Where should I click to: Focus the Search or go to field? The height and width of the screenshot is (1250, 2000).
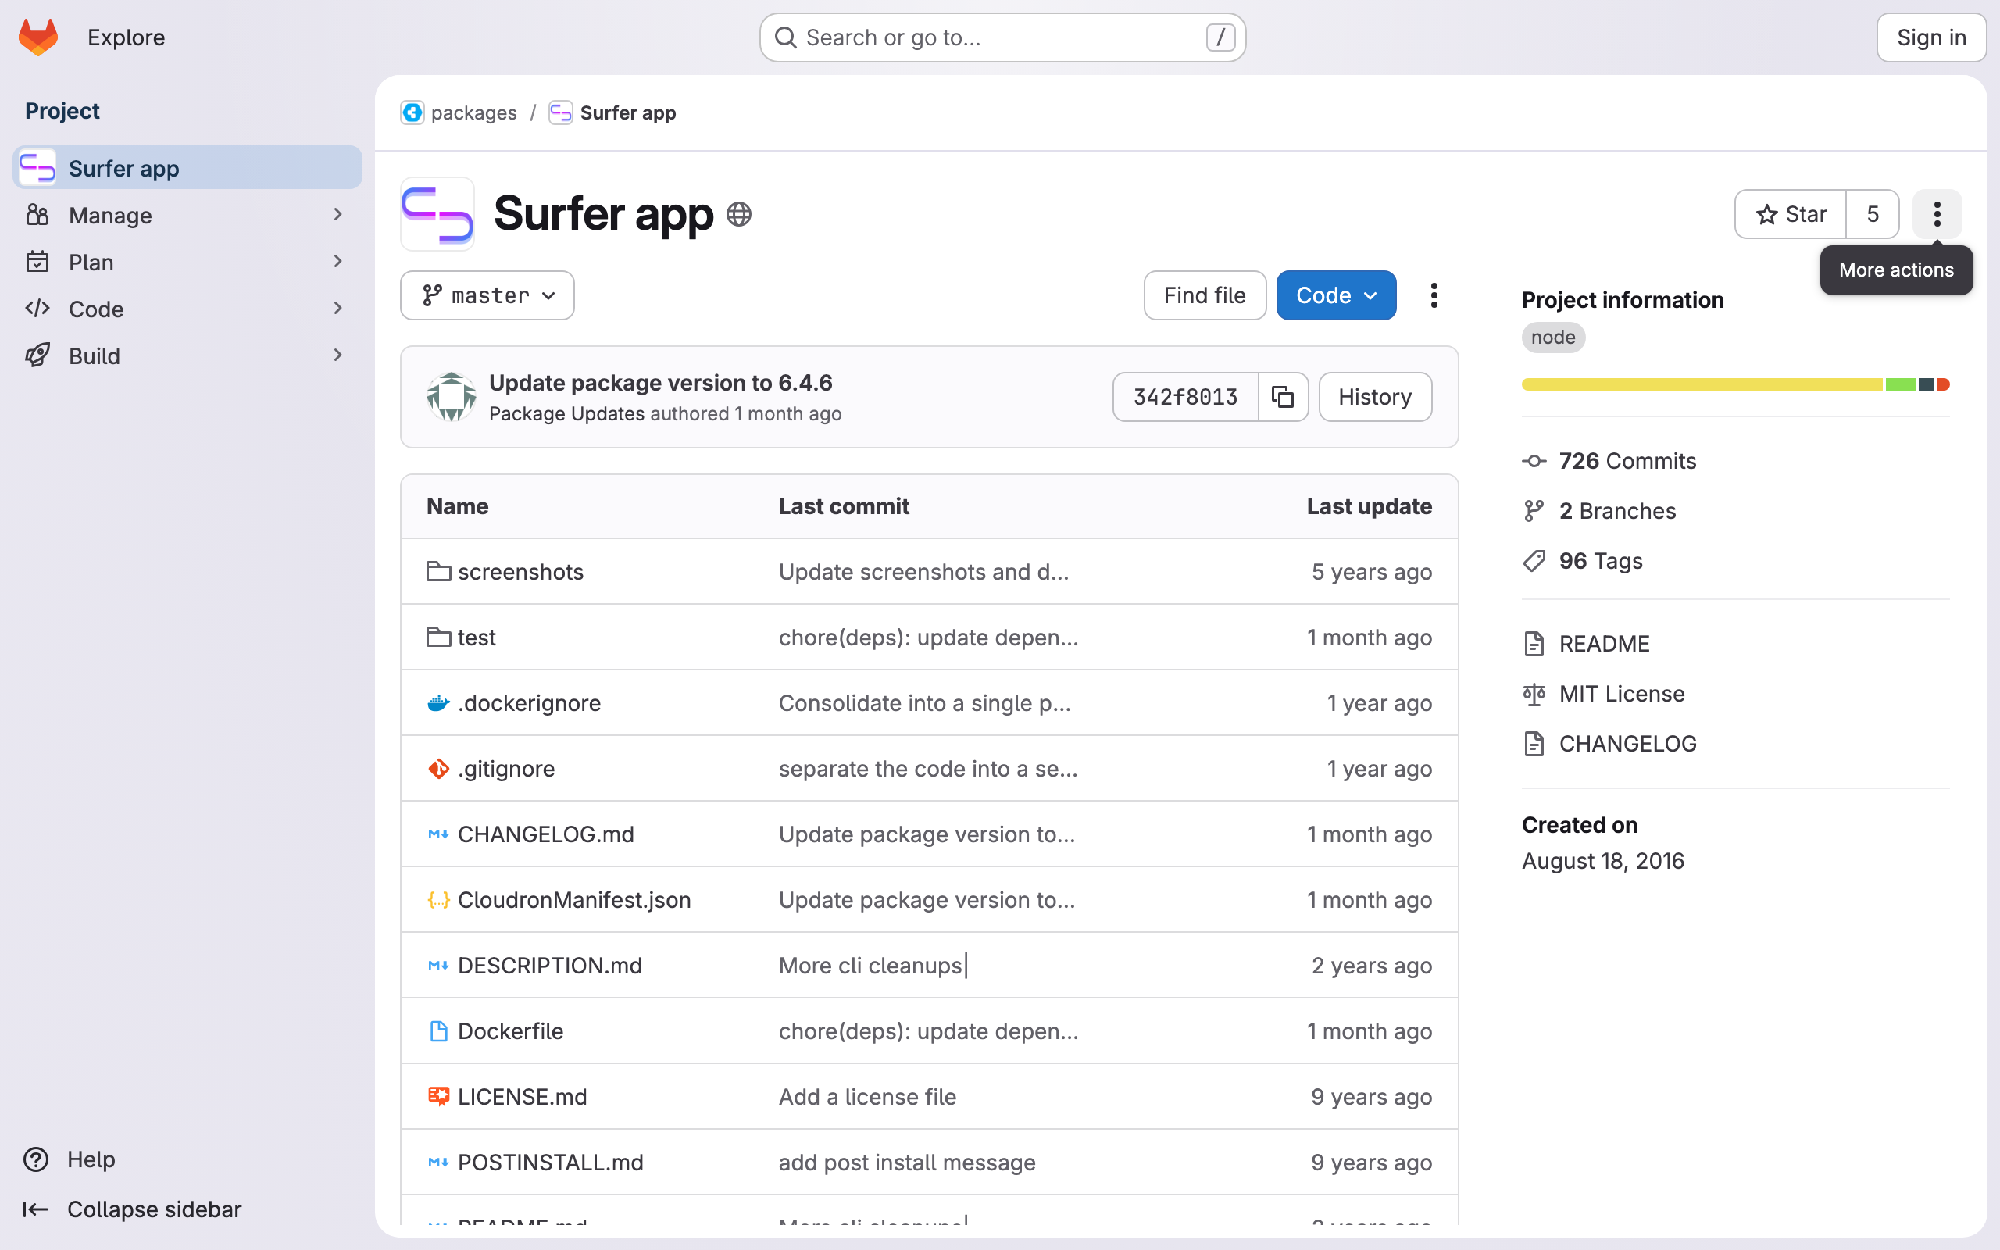tap(1002, 37)
